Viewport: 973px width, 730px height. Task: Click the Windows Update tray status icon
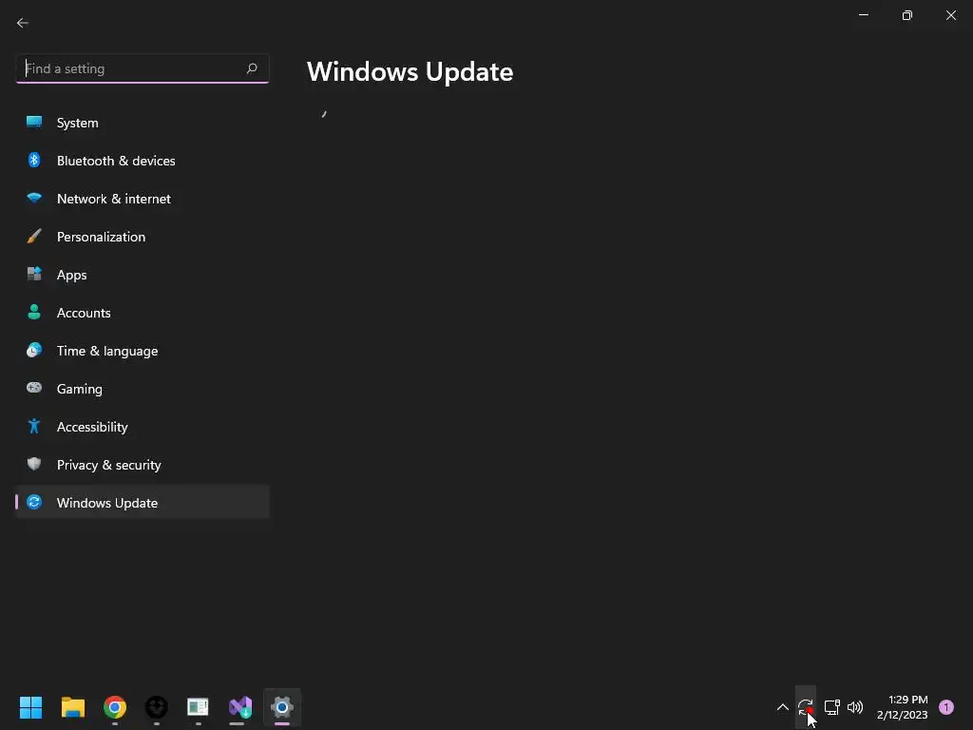coord(806,707)
